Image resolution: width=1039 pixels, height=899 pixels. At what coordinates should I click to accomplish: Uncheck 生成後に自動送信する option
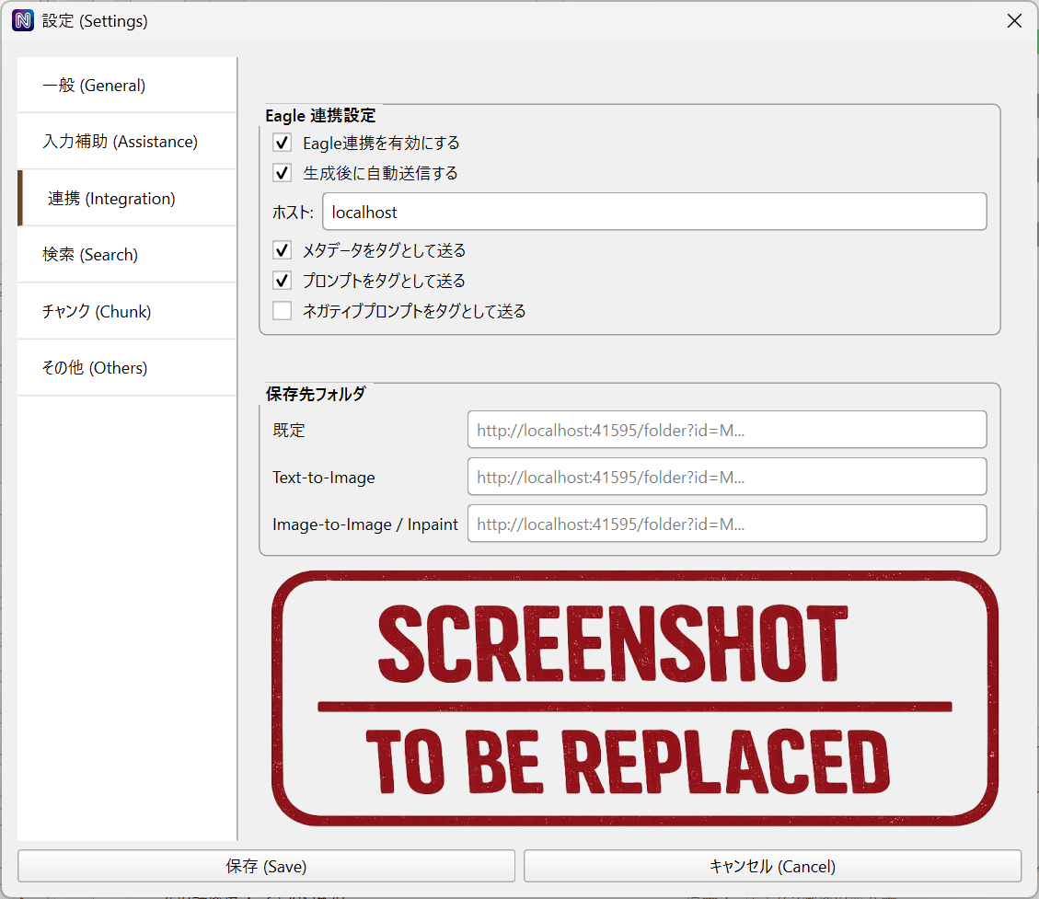(283, 173)
